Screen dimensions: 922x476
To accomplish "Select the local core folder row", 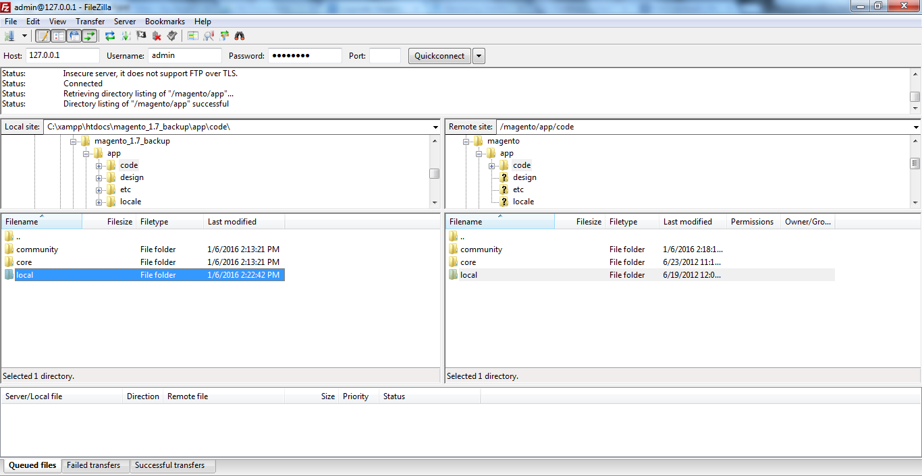I will tap(143, 262).
